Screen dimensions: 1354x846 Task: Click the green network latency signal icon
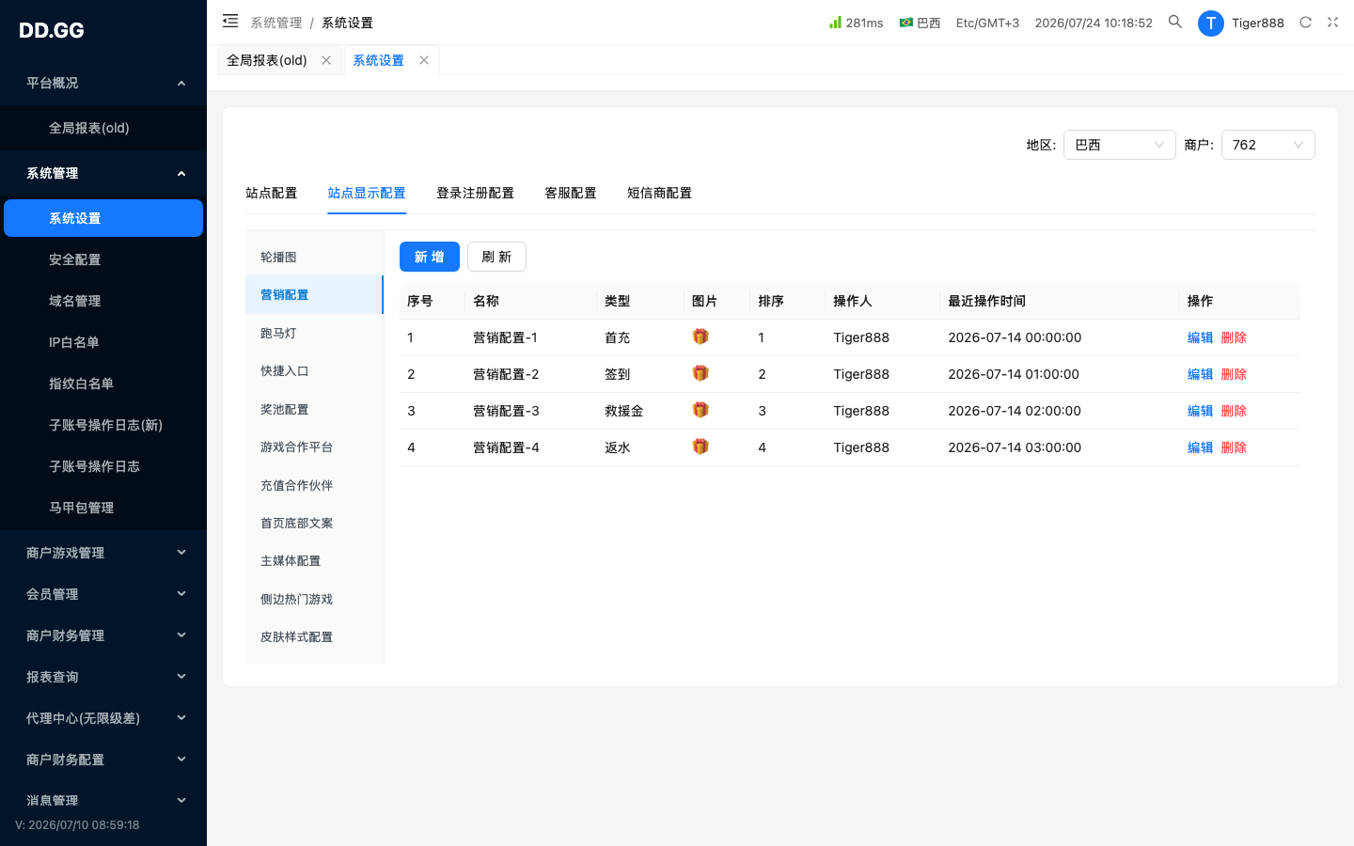click(x=835, y=22)
